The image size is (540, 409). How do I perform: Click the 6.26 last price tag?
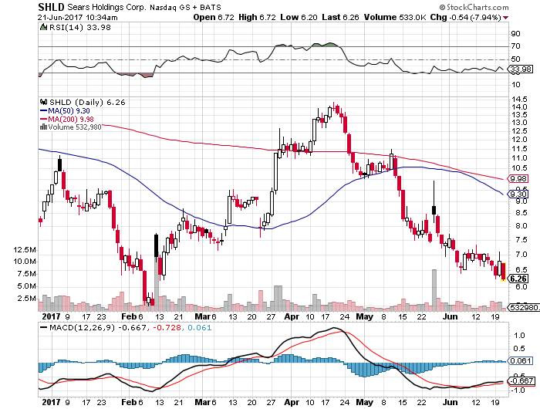(518, 279)
